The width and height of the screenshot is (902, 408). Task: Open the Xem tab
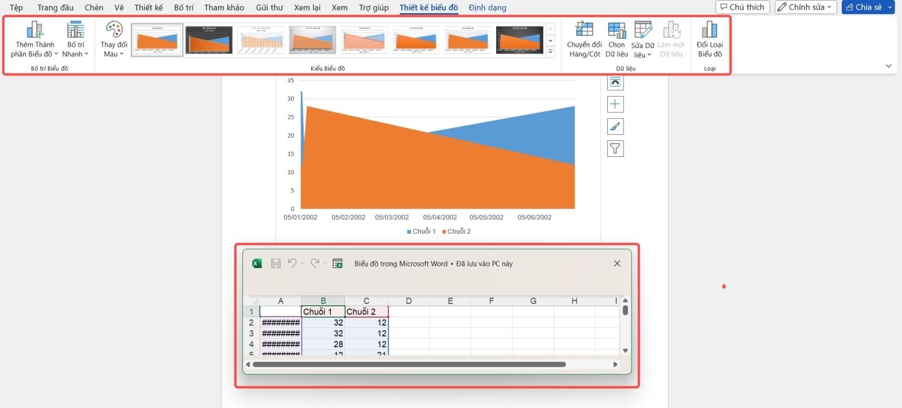[x=339, y=7]
